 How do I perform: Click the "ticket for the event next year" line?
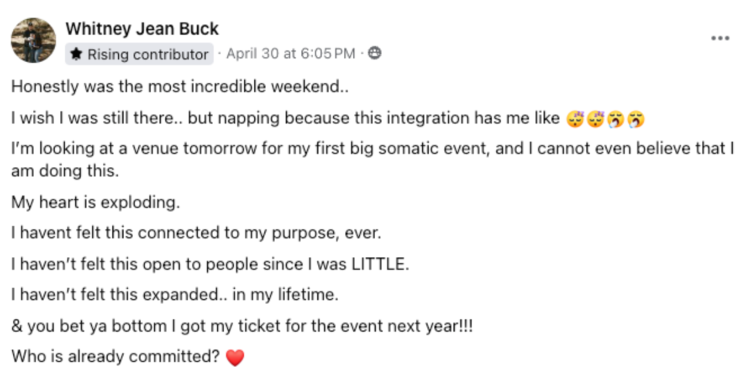click(353, 326)
